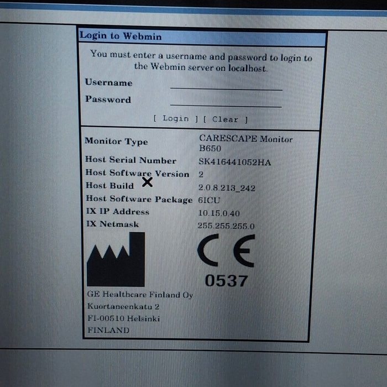Viewport: 387px width, 387px height.
Task: Click the IX IP address 10.15.0.40
Action: pyautogui.click(x=219, y=213)
